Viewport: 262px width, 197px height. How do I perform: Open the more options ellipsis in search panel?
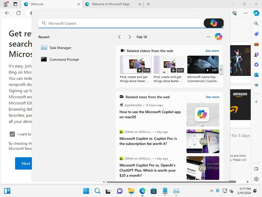(208, 37)
